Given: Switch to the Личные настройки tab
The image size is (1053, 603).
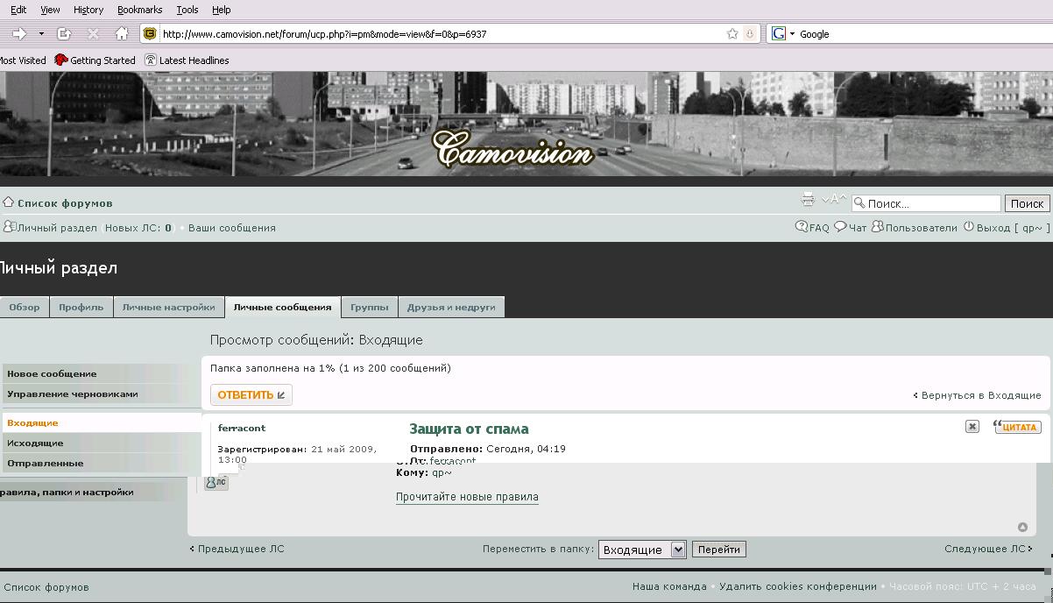Looking at the screenshot, I should 168,307.
